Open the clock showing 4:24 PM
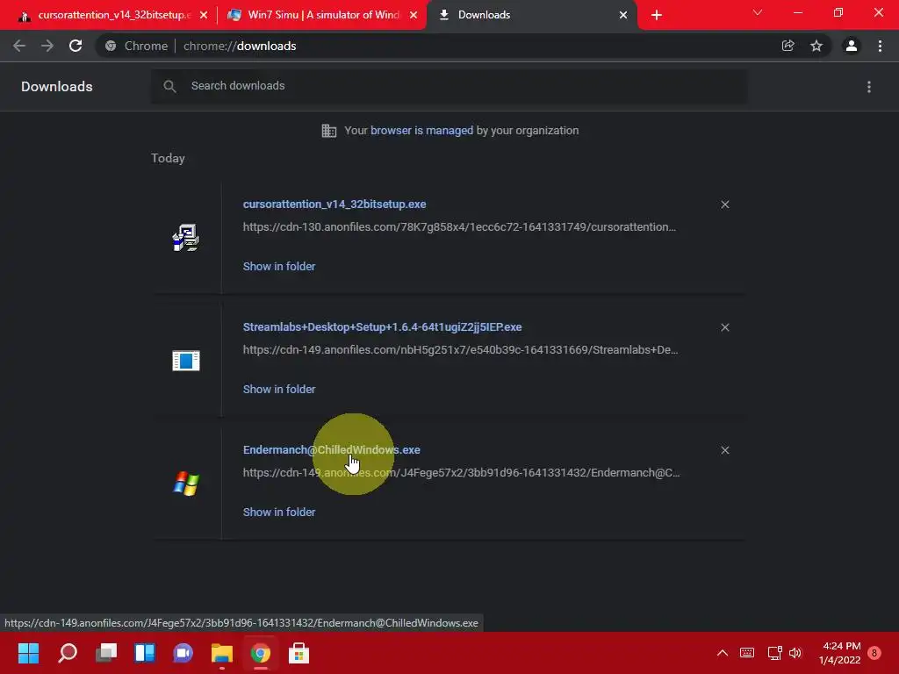899x674 pixels. click(x=840, y=653)
